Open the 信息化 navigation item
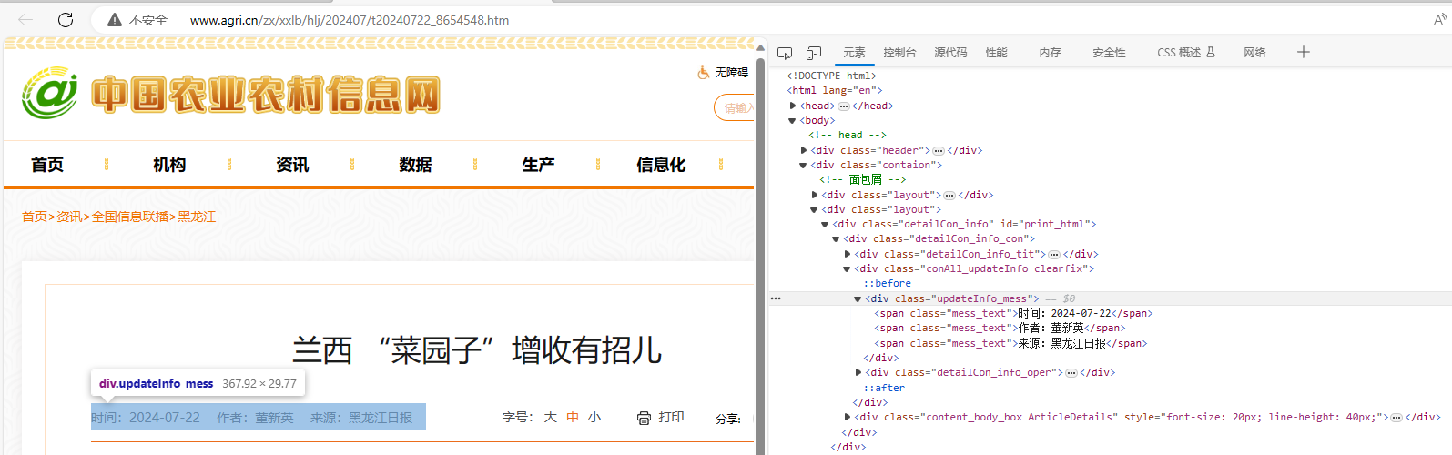1452x455 pixels. pyautogui.click(x=661, y=165)
